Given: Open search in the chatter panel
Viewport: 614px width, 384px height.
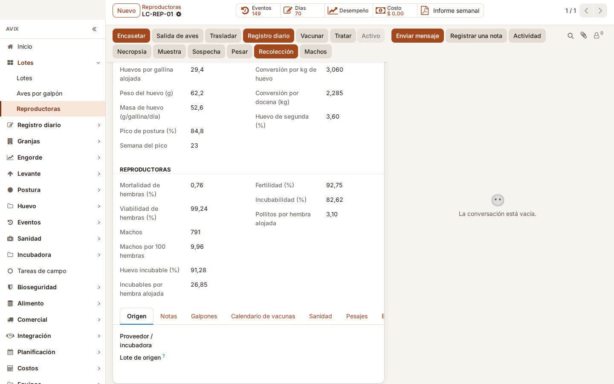Looking at the screenshot, I should click(571, 36).
